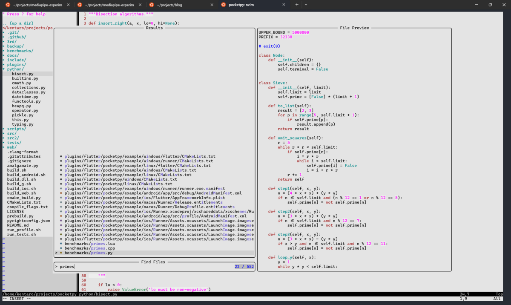Click the file icon beside benchmarks/primes.py result

(x=61, y=253)
